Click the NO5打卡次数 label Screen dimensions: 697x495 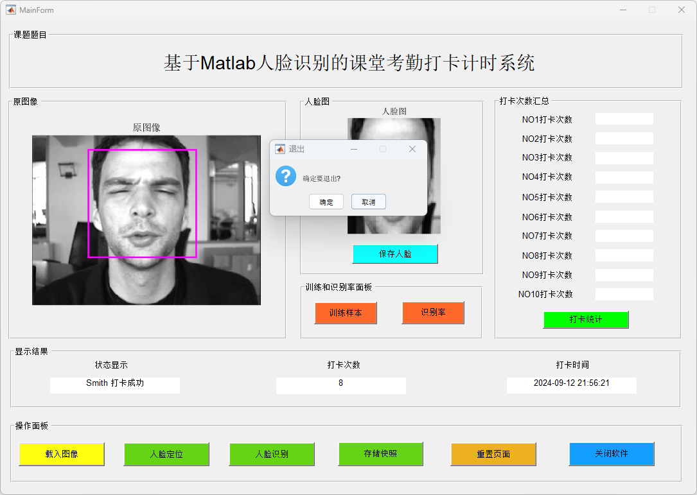(x=547, y=197)
